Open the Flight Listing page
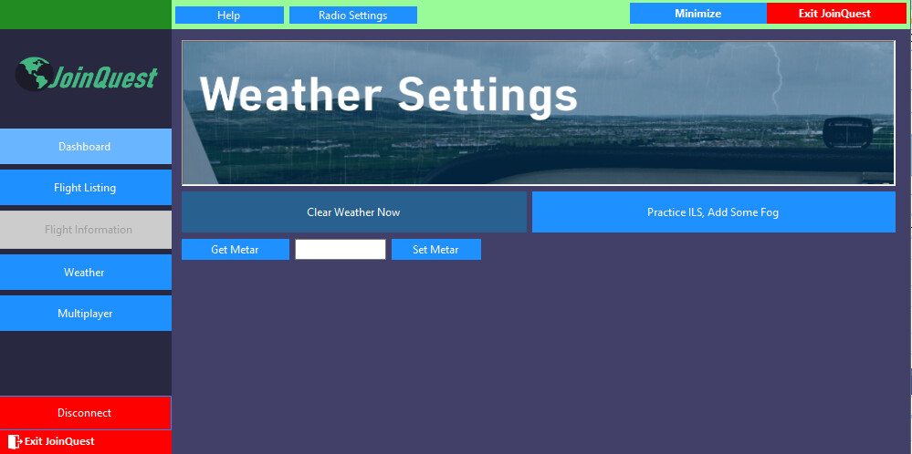 pos(86,188)
